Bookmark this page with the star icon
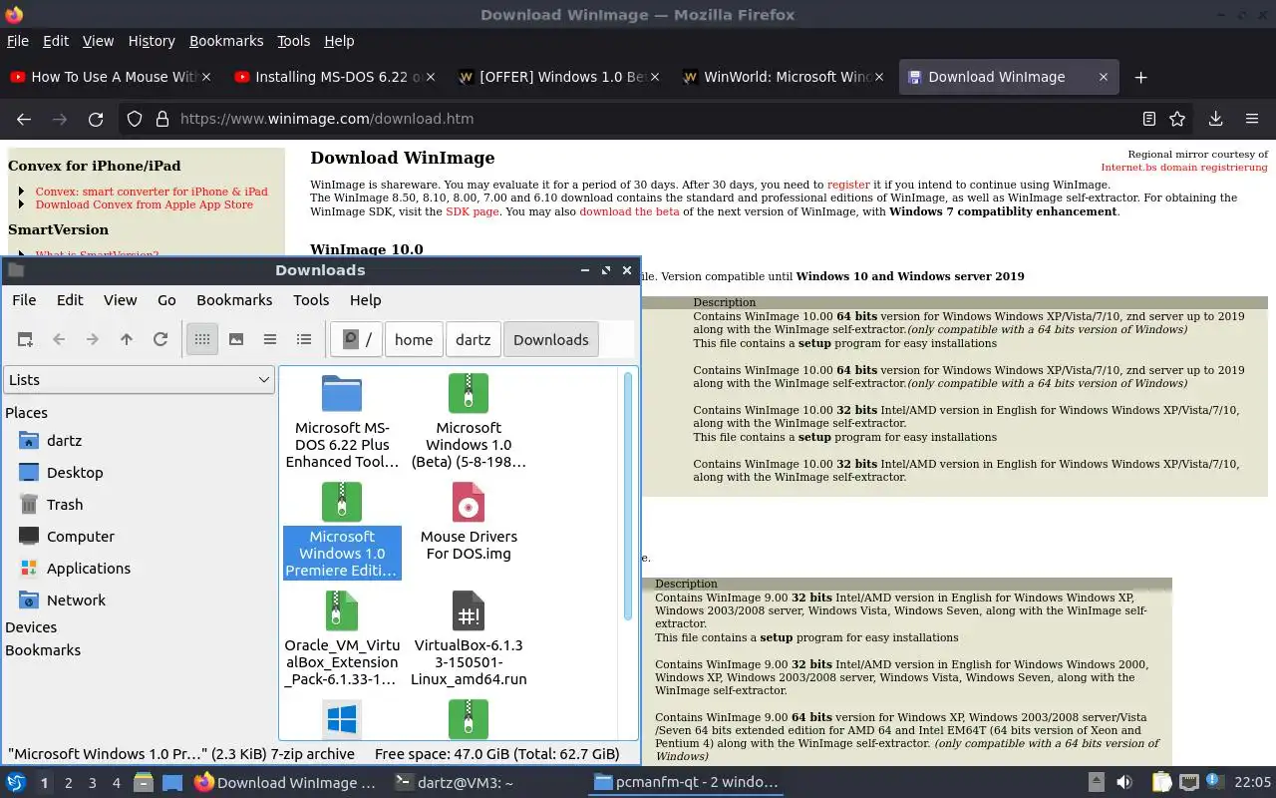This screenshot has width=1276, height=798. coord(1177,119)
